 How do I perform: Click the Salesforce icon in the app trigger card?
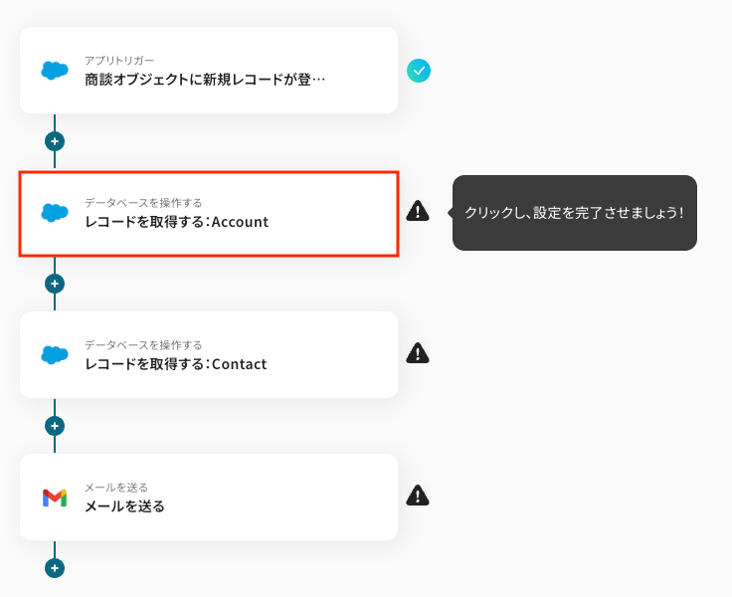coord(55,71)
